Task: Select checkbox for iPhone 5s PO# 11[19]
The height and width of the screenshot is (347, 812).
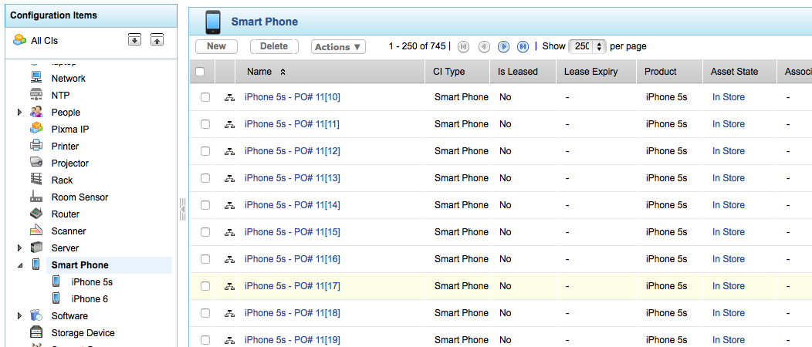Action: click(x=205, y=340)
